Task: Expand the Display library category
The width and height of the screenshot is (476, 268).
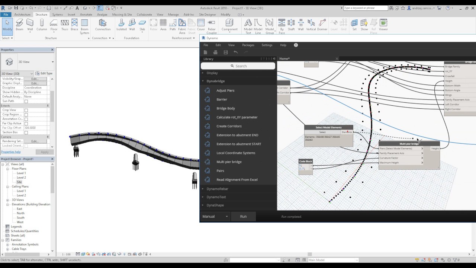Action: pos(203,73)
